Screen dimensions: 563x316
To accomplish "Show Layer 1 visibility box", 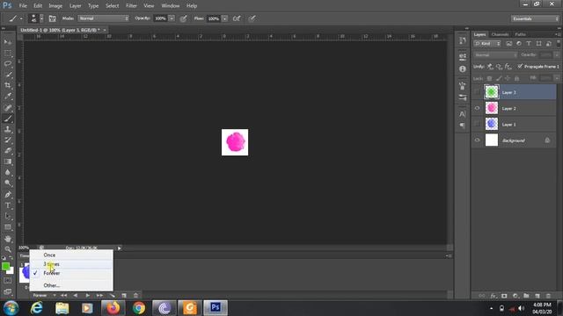I will click(x=477, y=124).
